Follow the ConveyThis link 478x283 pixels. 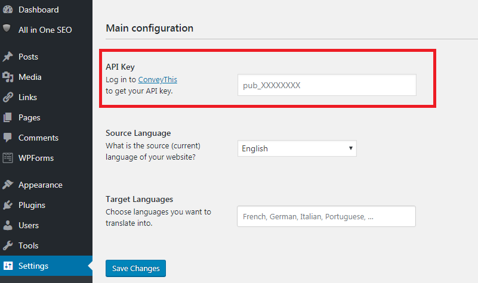[158, 80]
